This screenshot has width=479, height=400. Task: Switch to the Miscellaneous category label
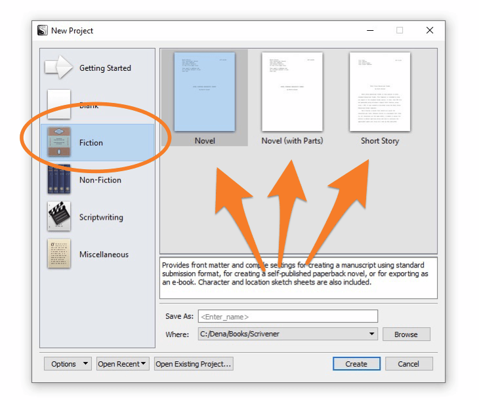(104, 254)
